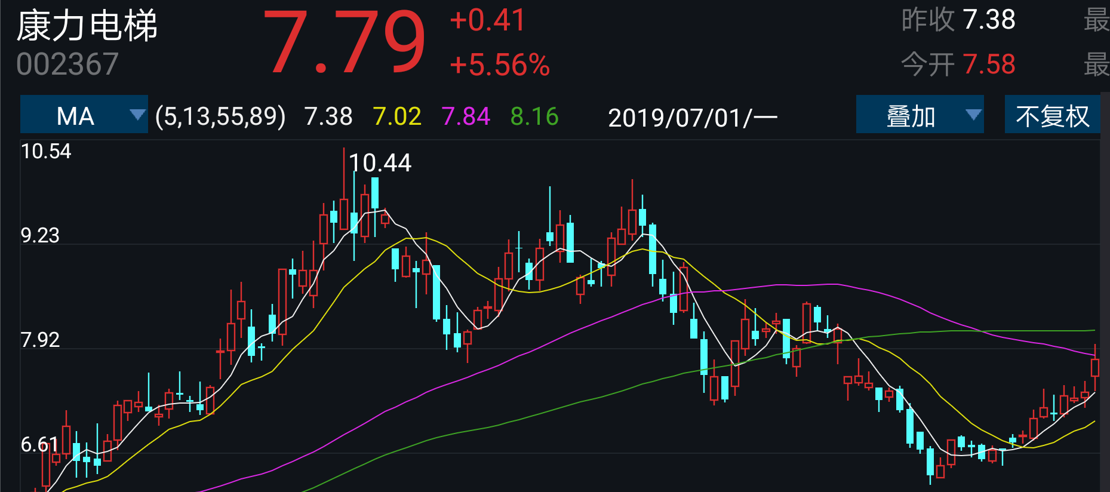Screen dimensions: 1110x492
Task: Click the latest red candlestick at chart's right edge
Action: [x=1094, y=367]
